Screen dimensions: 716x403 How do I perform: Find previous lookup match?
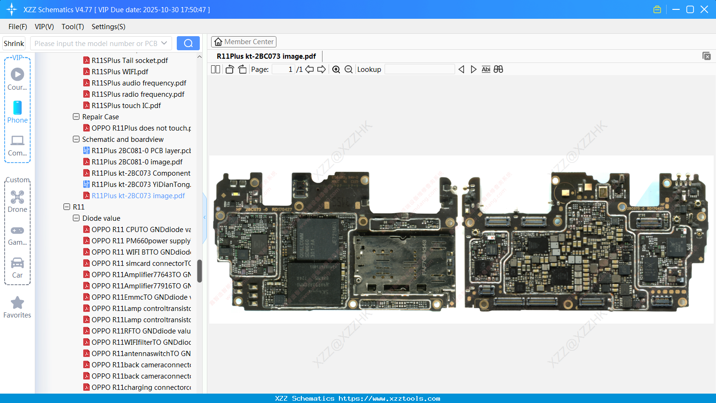461,70
